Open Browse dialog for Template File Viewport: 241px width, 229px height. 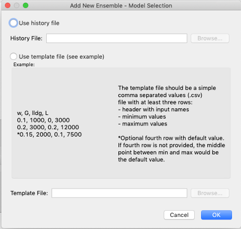coord(210,193)
